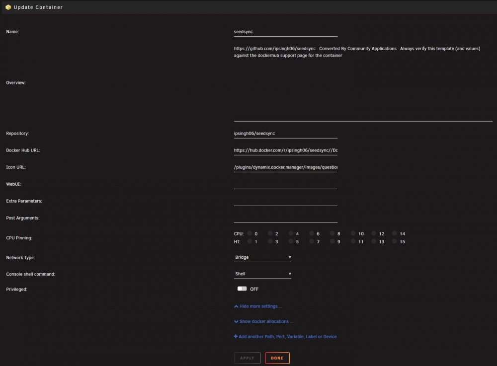Click the "Update Container" title text

click(x=38, y=7)
